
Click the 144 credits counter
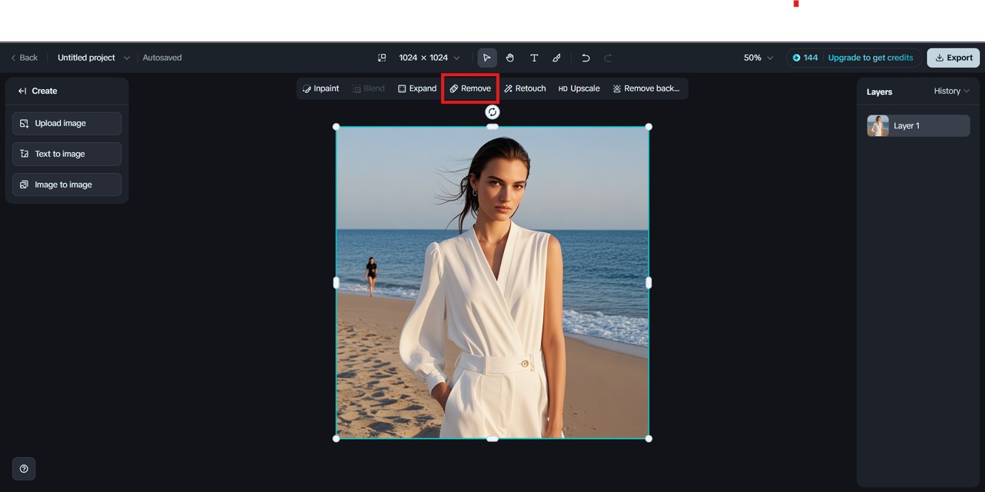(806, 58)
